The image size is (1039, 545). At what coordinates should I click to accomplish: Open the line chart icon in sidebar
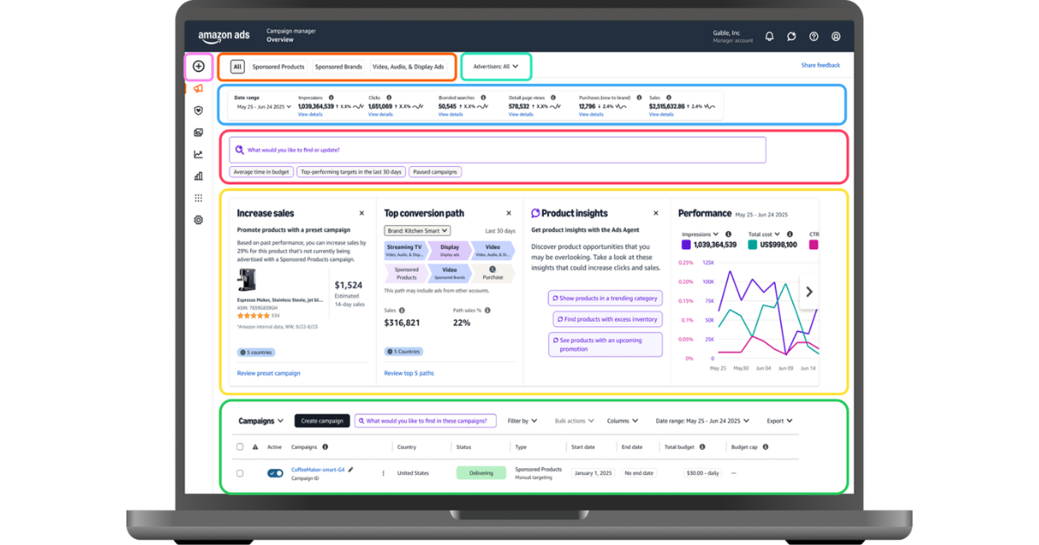tap(198, 154)
